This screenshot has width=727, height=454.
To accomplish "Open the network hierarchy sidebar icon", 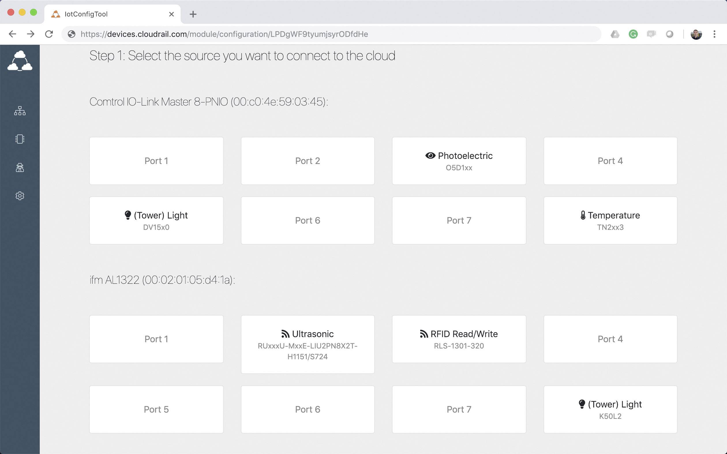I will [20, 111].
